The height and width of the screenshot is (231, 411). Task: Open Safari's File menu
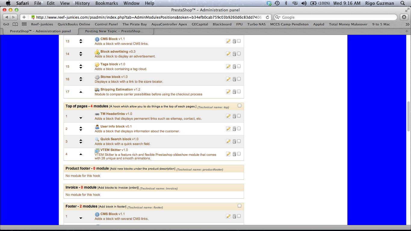pyautogui.click(x=38, y=3)
